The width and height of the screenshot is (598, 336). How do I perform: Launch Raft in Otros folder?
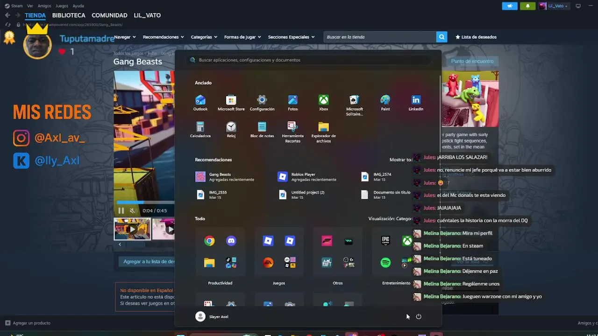point(327,263)
